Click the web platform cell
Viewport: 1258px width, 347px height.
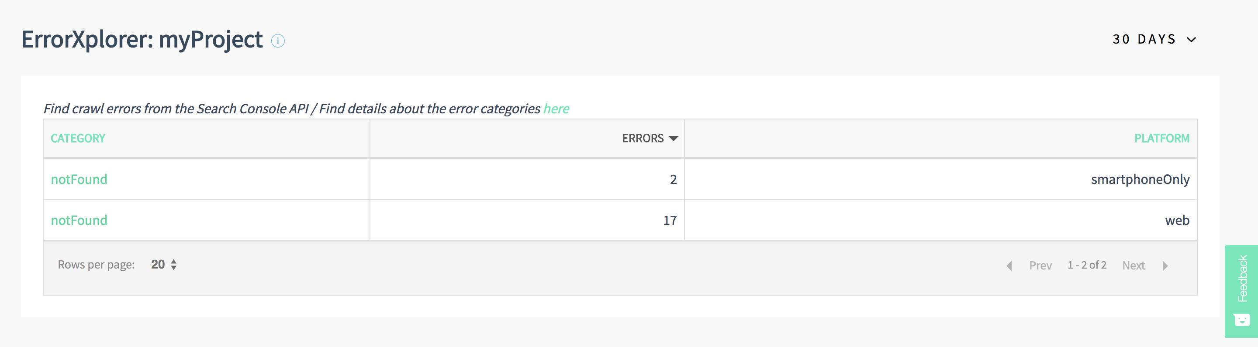(940, 220)
